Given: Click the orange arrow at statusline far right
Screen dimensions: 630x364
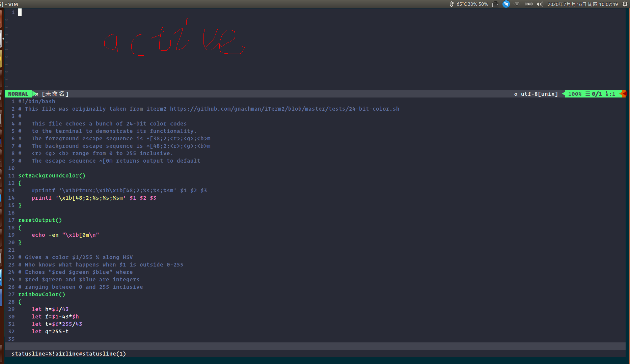Looking at the screenshot, I should [624, 94].
